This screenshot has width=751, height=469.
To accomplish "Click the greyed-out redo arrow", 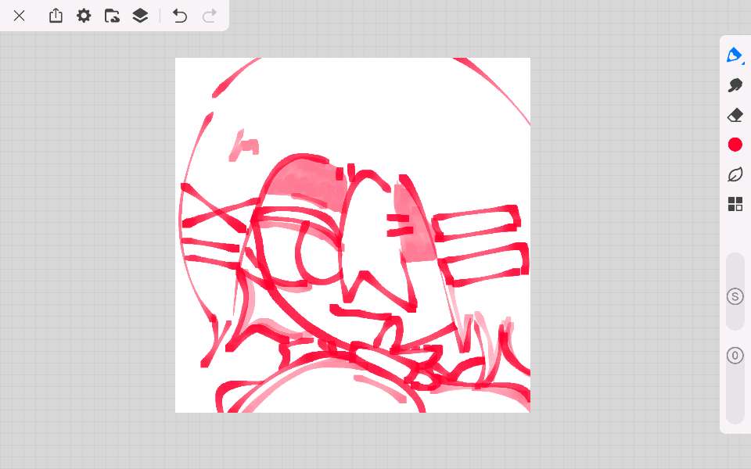I will pyautogui.click(x=209, y=16).
